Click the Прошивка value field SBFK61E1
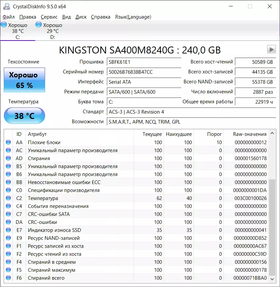280x287 pixels. 144,62
